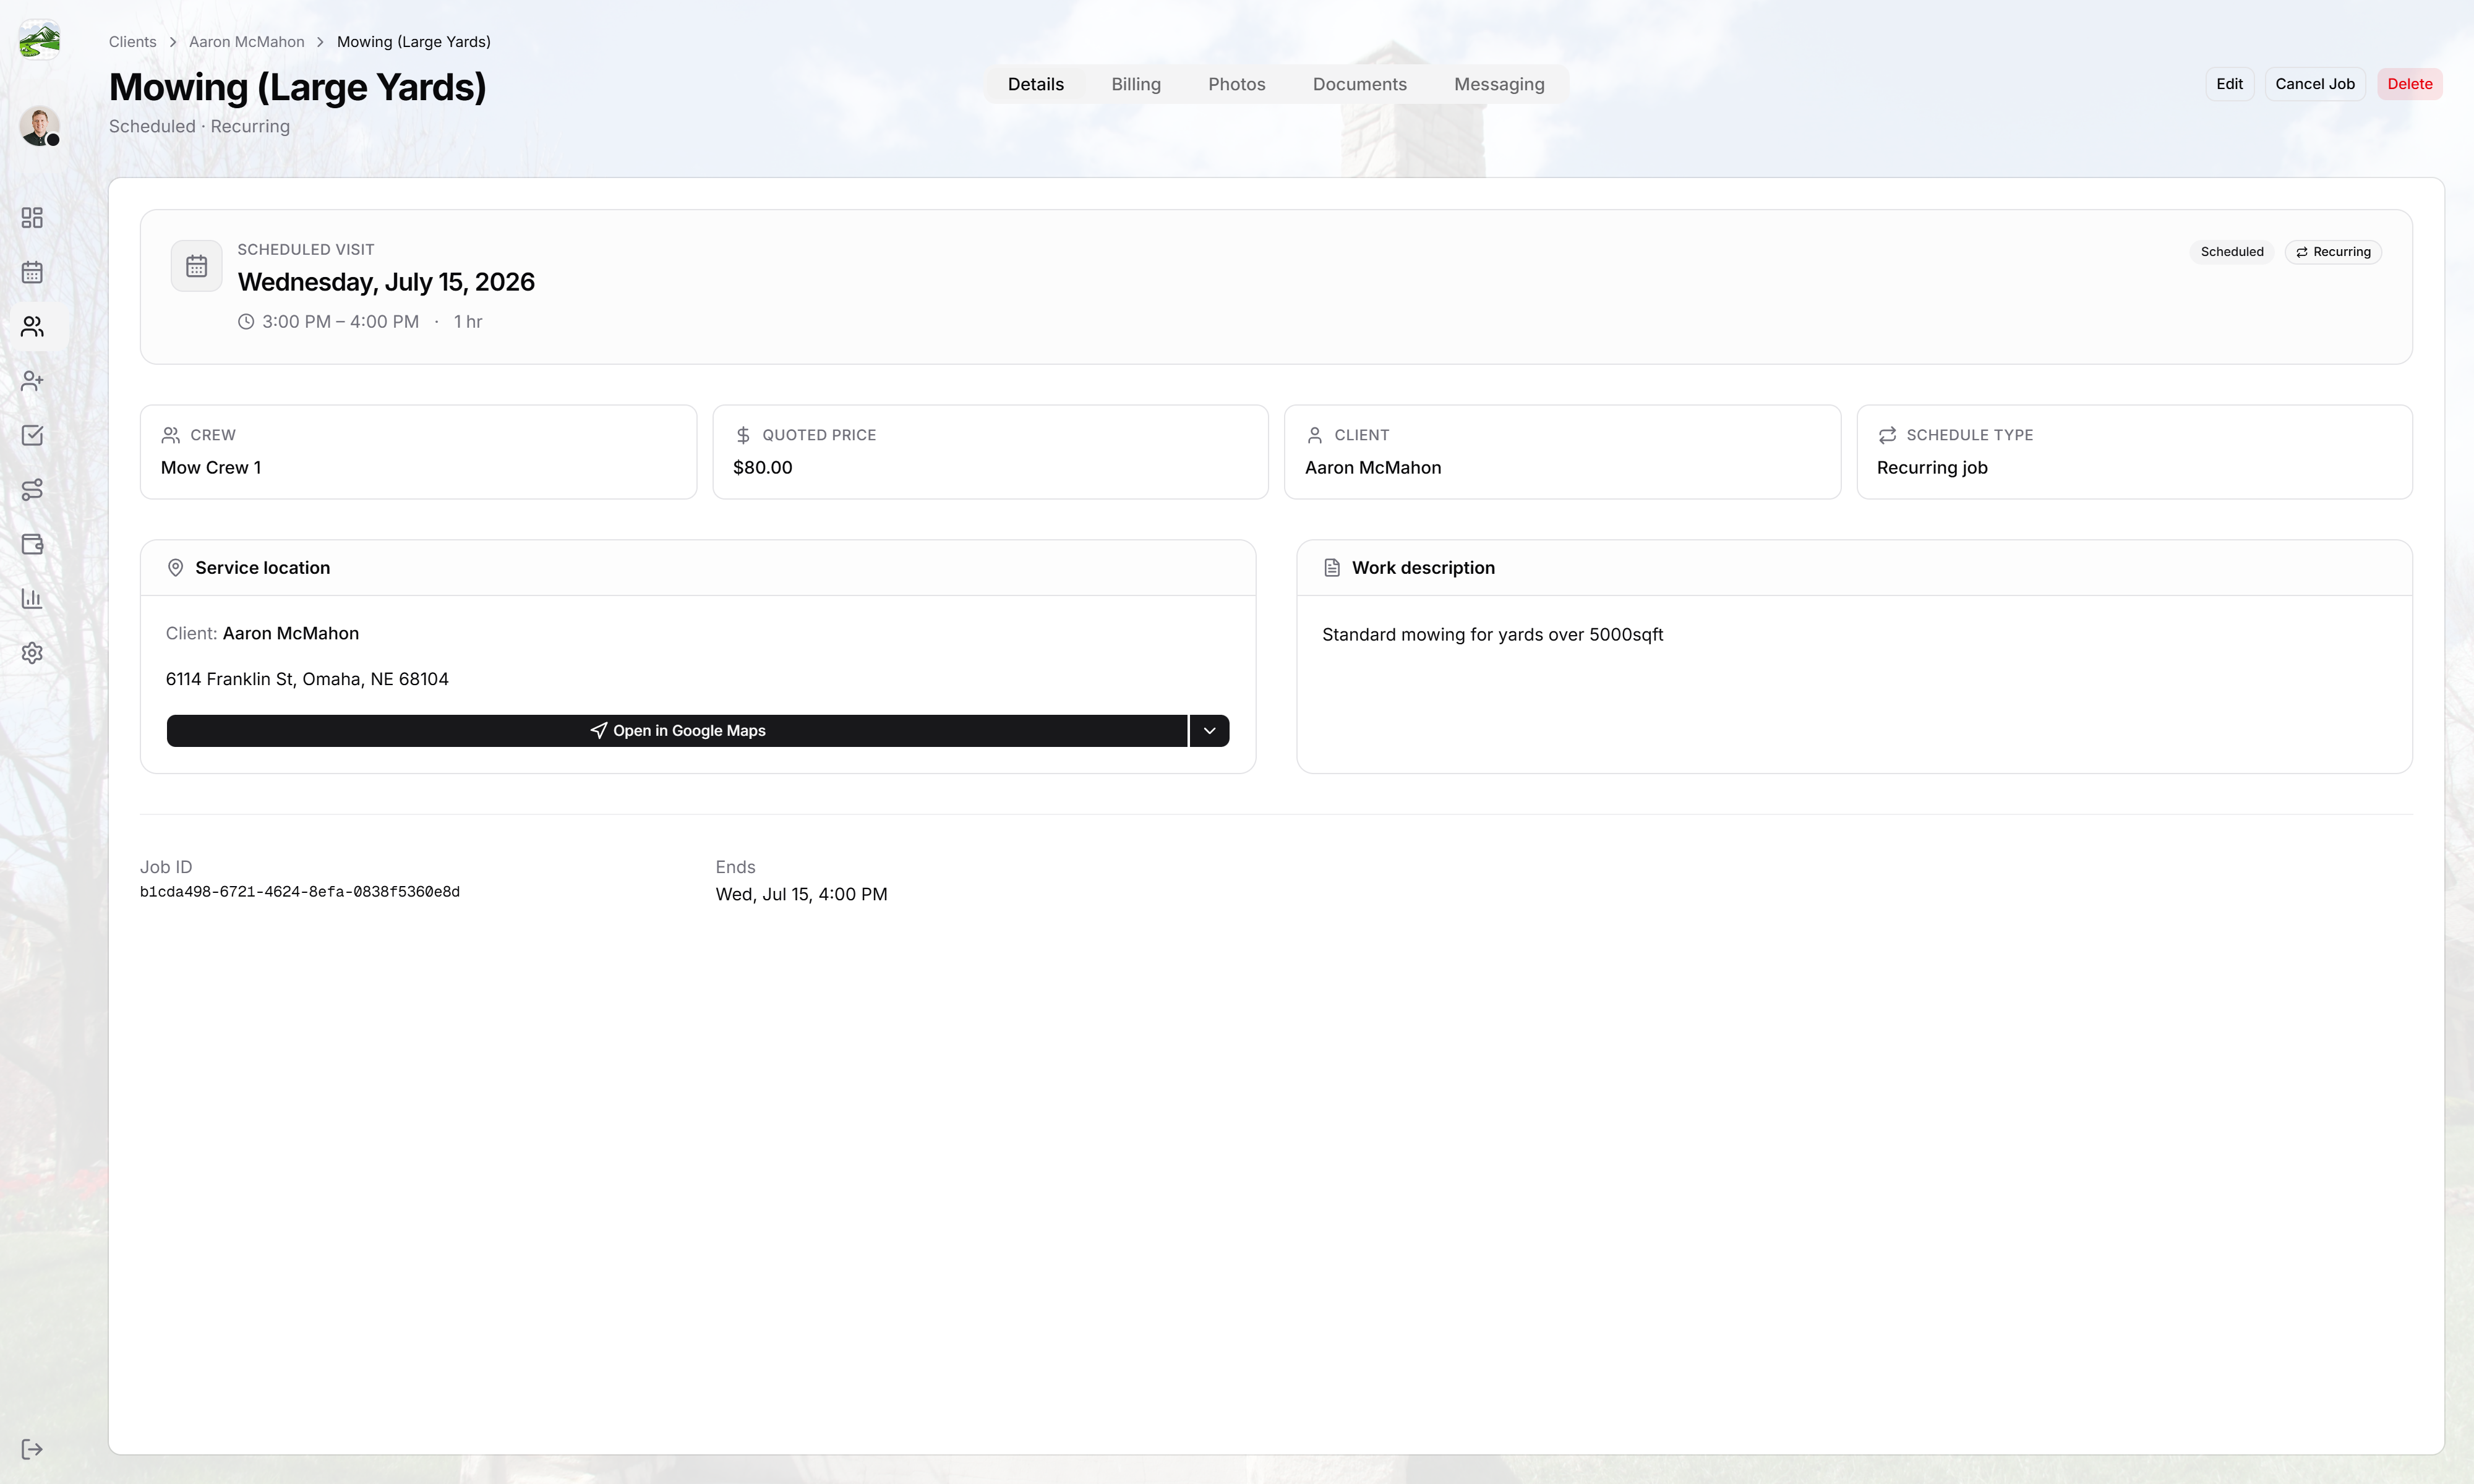Click the Wed, Jul 15, 4:00 PM end time
This screenshot has height=1484, width=2474.
(x=802, y=894)
